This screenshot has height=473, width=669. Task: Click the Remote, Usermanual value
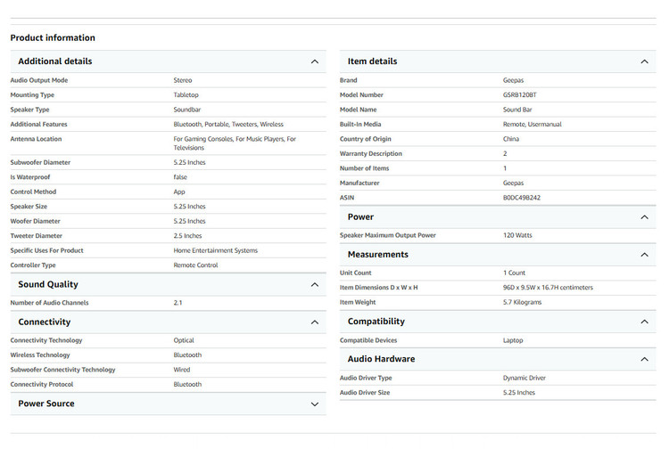tap(532, 125)
